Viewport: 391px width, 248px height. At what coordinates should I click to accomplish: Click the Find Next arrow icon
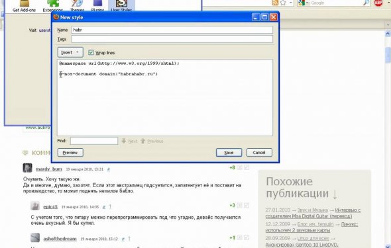(x=124, y=141)
